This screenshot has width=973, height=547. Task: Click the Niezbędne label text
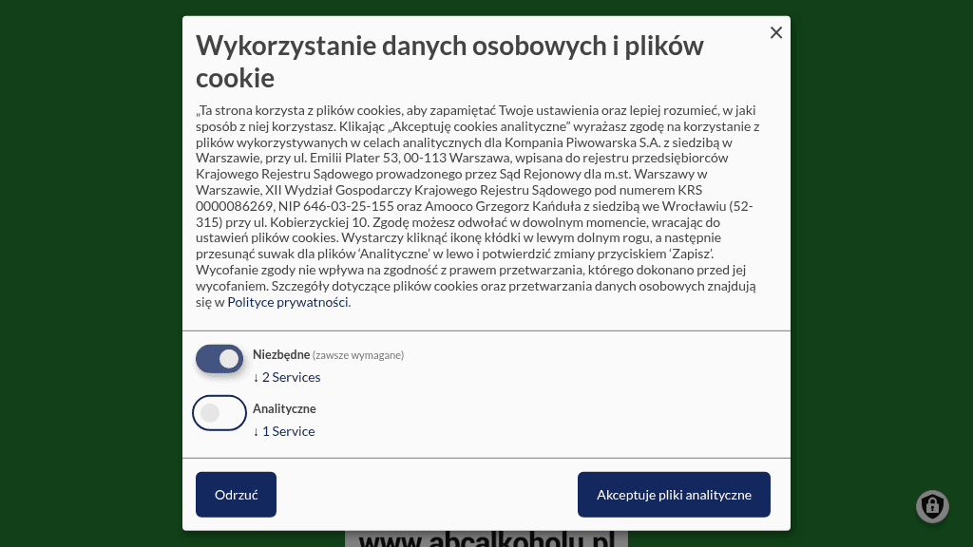(x=281, y=355)
